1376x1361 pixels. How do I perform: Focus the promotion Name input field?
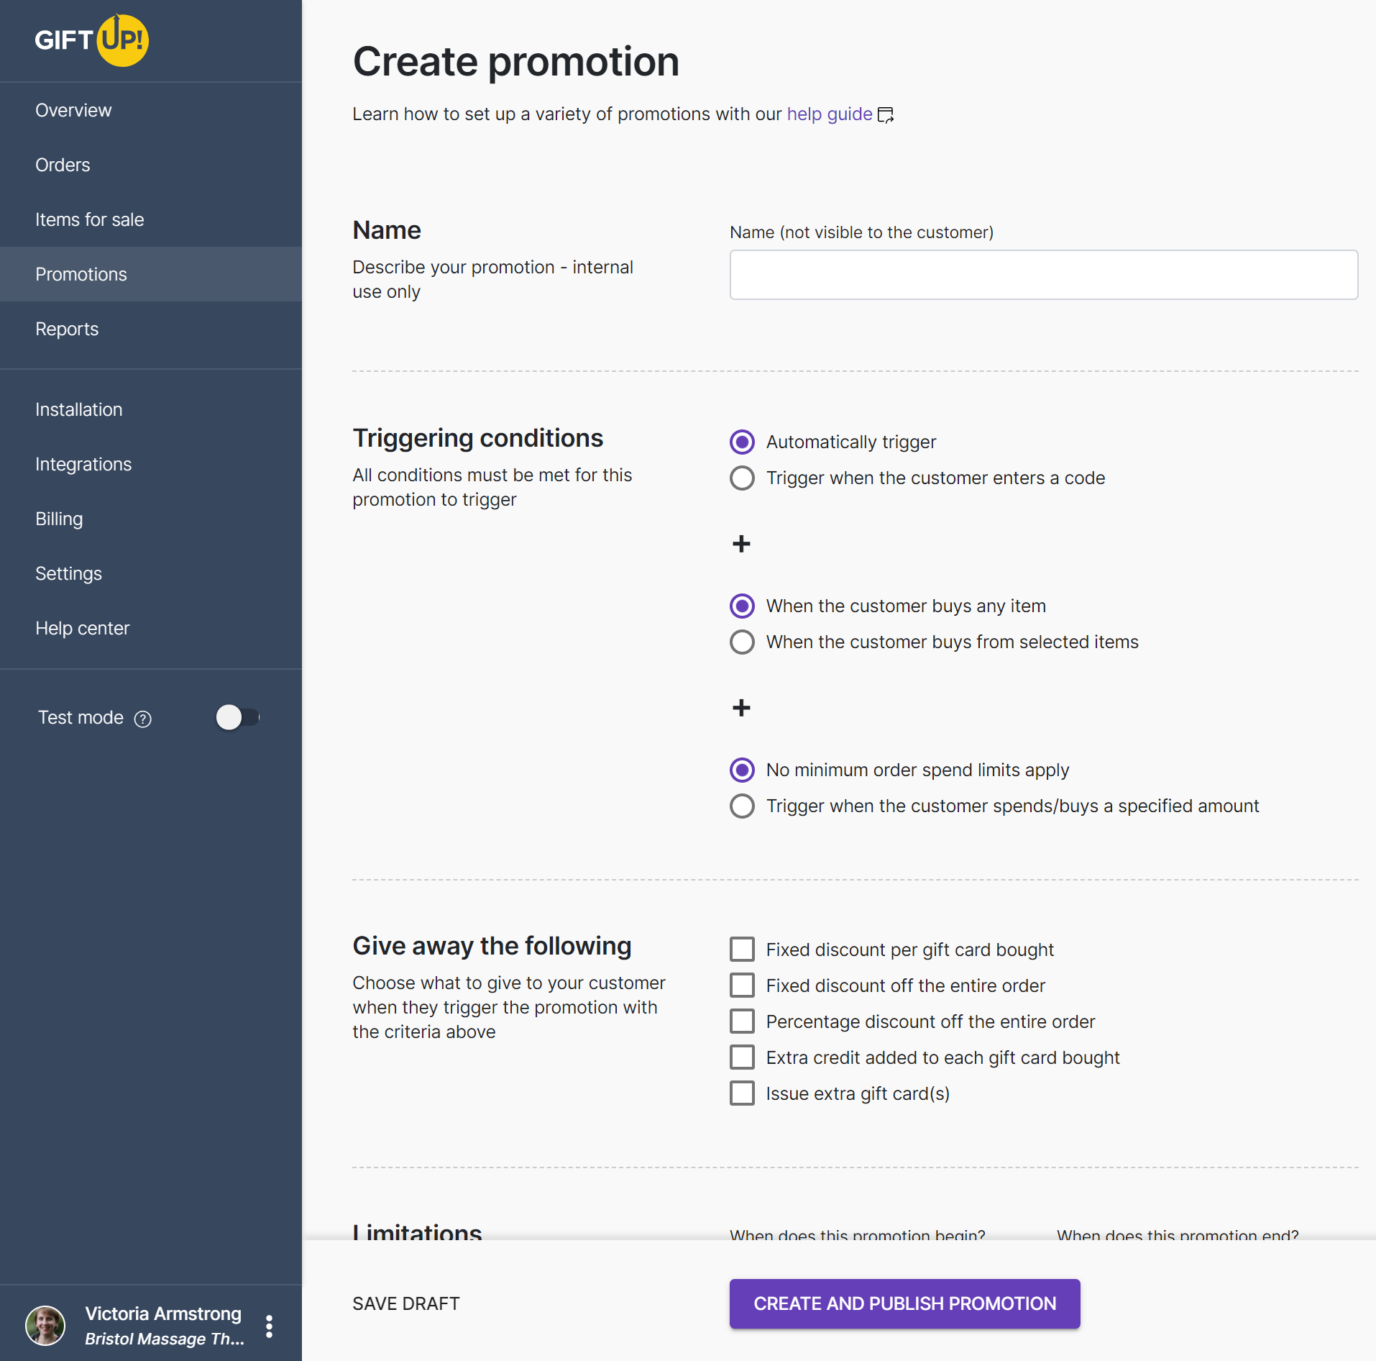(x=1043, y=275)
